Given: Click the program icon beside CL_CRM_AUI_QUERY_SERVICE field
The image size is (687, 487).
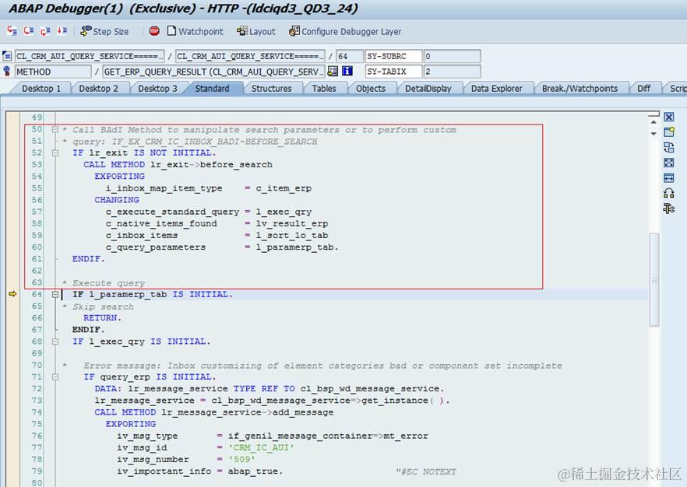Looking at the screenshot, I should 7,56.
